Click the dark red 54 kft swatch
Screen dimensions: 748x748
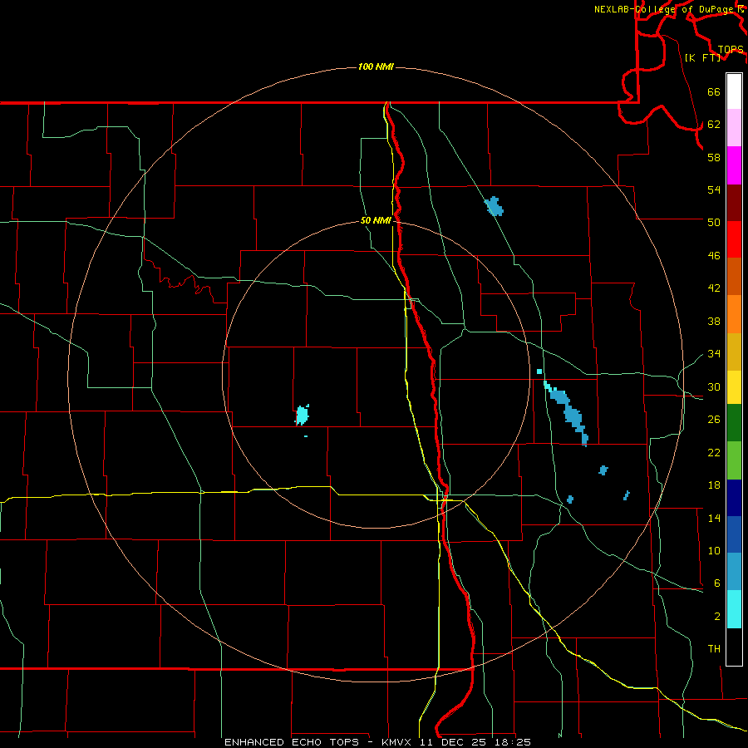(x=734, y=203)
